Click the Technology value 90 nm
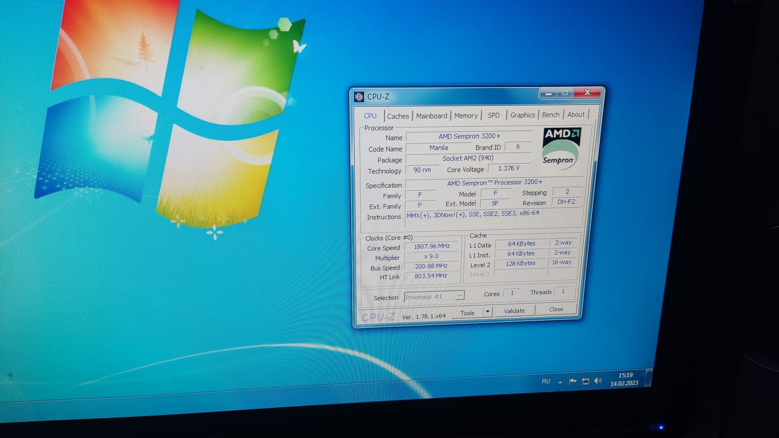 coord(422,170)
